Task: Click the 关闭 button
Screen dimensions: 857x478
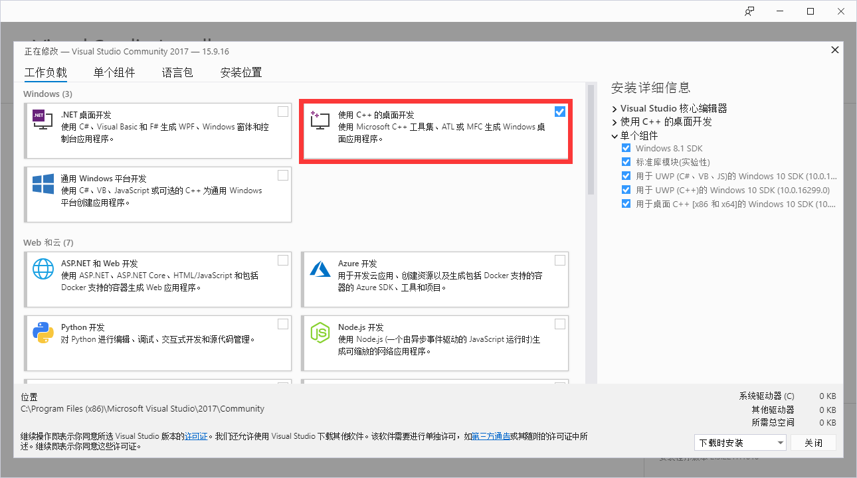Action: (814, 443)
